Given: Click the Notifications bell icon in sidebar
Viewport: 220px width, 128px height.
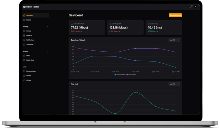Looking at the screenshot, I should click(24, 40).
